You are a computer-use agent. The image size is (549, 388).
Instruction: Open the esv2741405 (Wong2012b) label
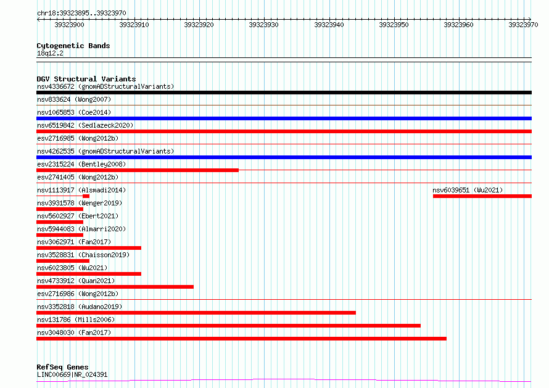click(78, 177)
